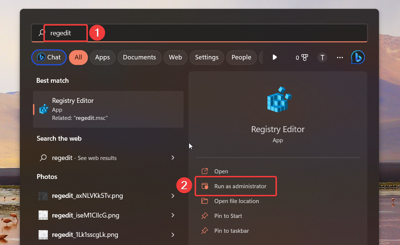
Task: Select the Chat toggle button
Action: [49, 57]
